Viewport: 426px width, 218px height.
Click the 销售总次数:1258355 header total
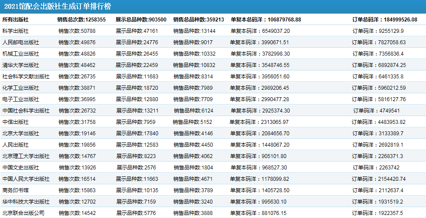coord(81,20)
